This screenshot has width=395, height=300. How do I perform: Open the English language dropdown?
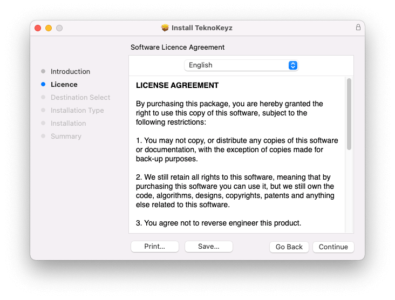[241, 65]
